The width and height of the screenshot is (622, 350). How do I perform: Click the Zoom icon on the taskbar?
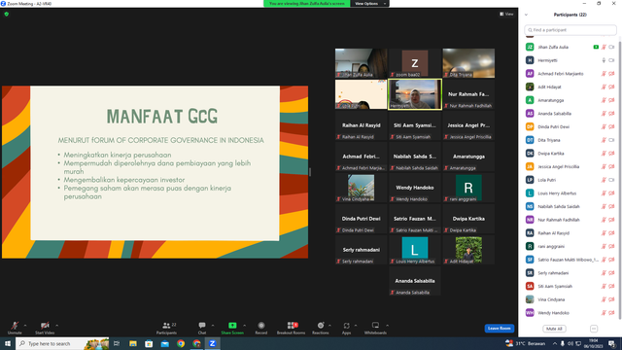click(212, 343)
